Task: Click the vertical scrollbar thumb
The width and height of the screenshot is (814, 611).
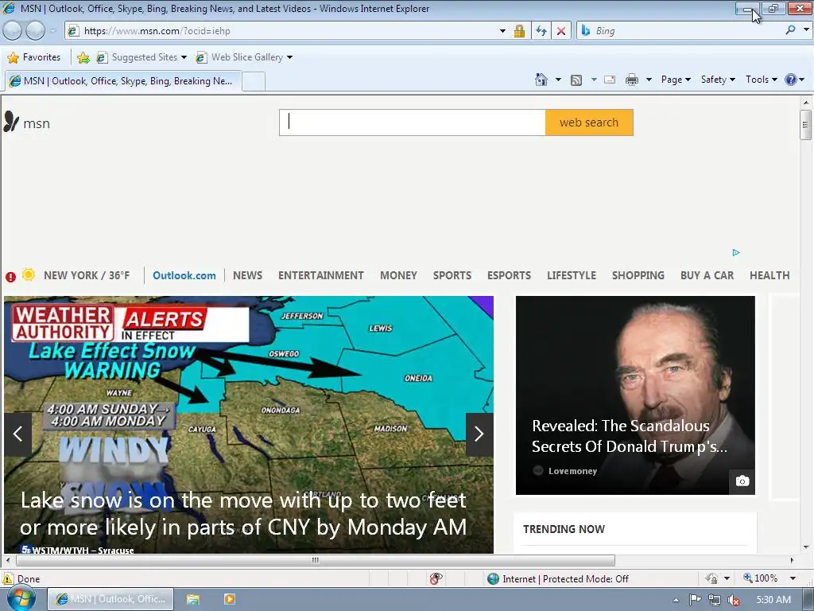Action: (806, 125)
